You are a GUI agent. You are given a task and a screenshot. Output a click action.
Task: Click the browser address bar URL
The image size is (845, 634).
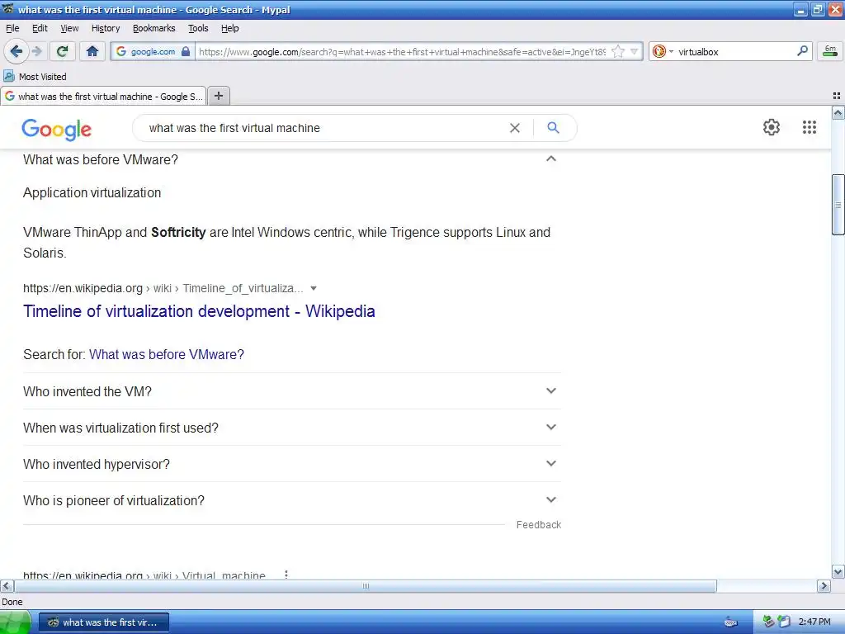pos(402,52)
